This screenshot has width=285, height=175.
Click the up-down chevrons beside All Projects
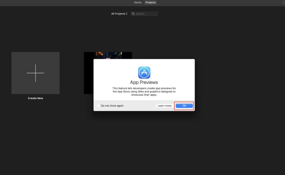[127, 14]
